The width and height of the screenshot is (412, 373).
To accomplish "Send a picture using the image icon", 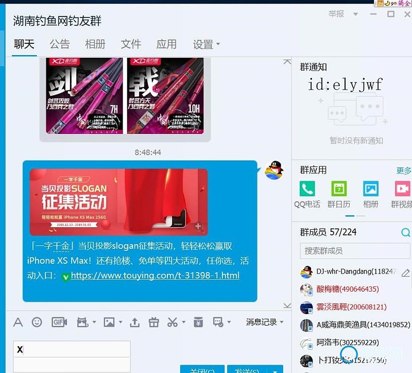I will tap(109, 322).
